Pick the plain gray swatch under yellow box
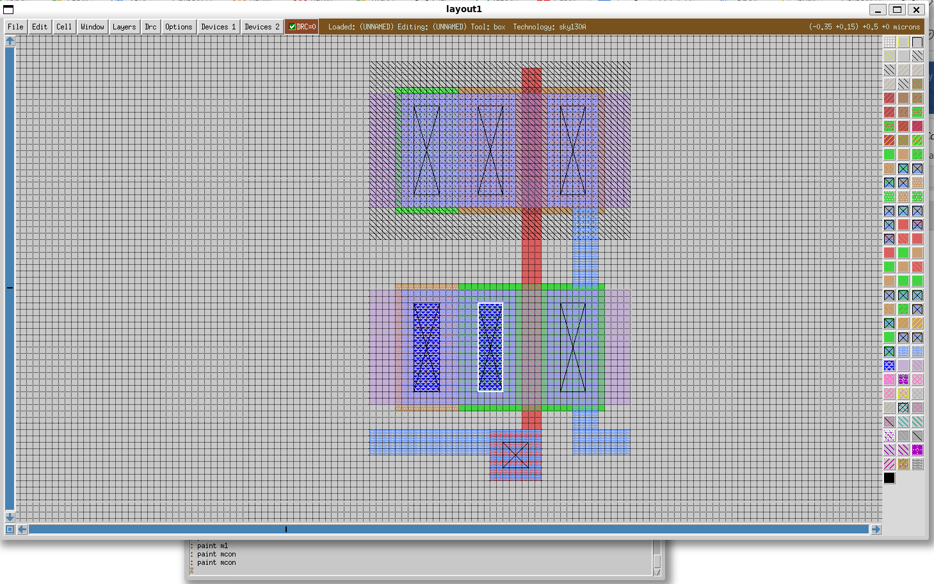This screenshot has height=584, width=934. (x=903, y=56)
